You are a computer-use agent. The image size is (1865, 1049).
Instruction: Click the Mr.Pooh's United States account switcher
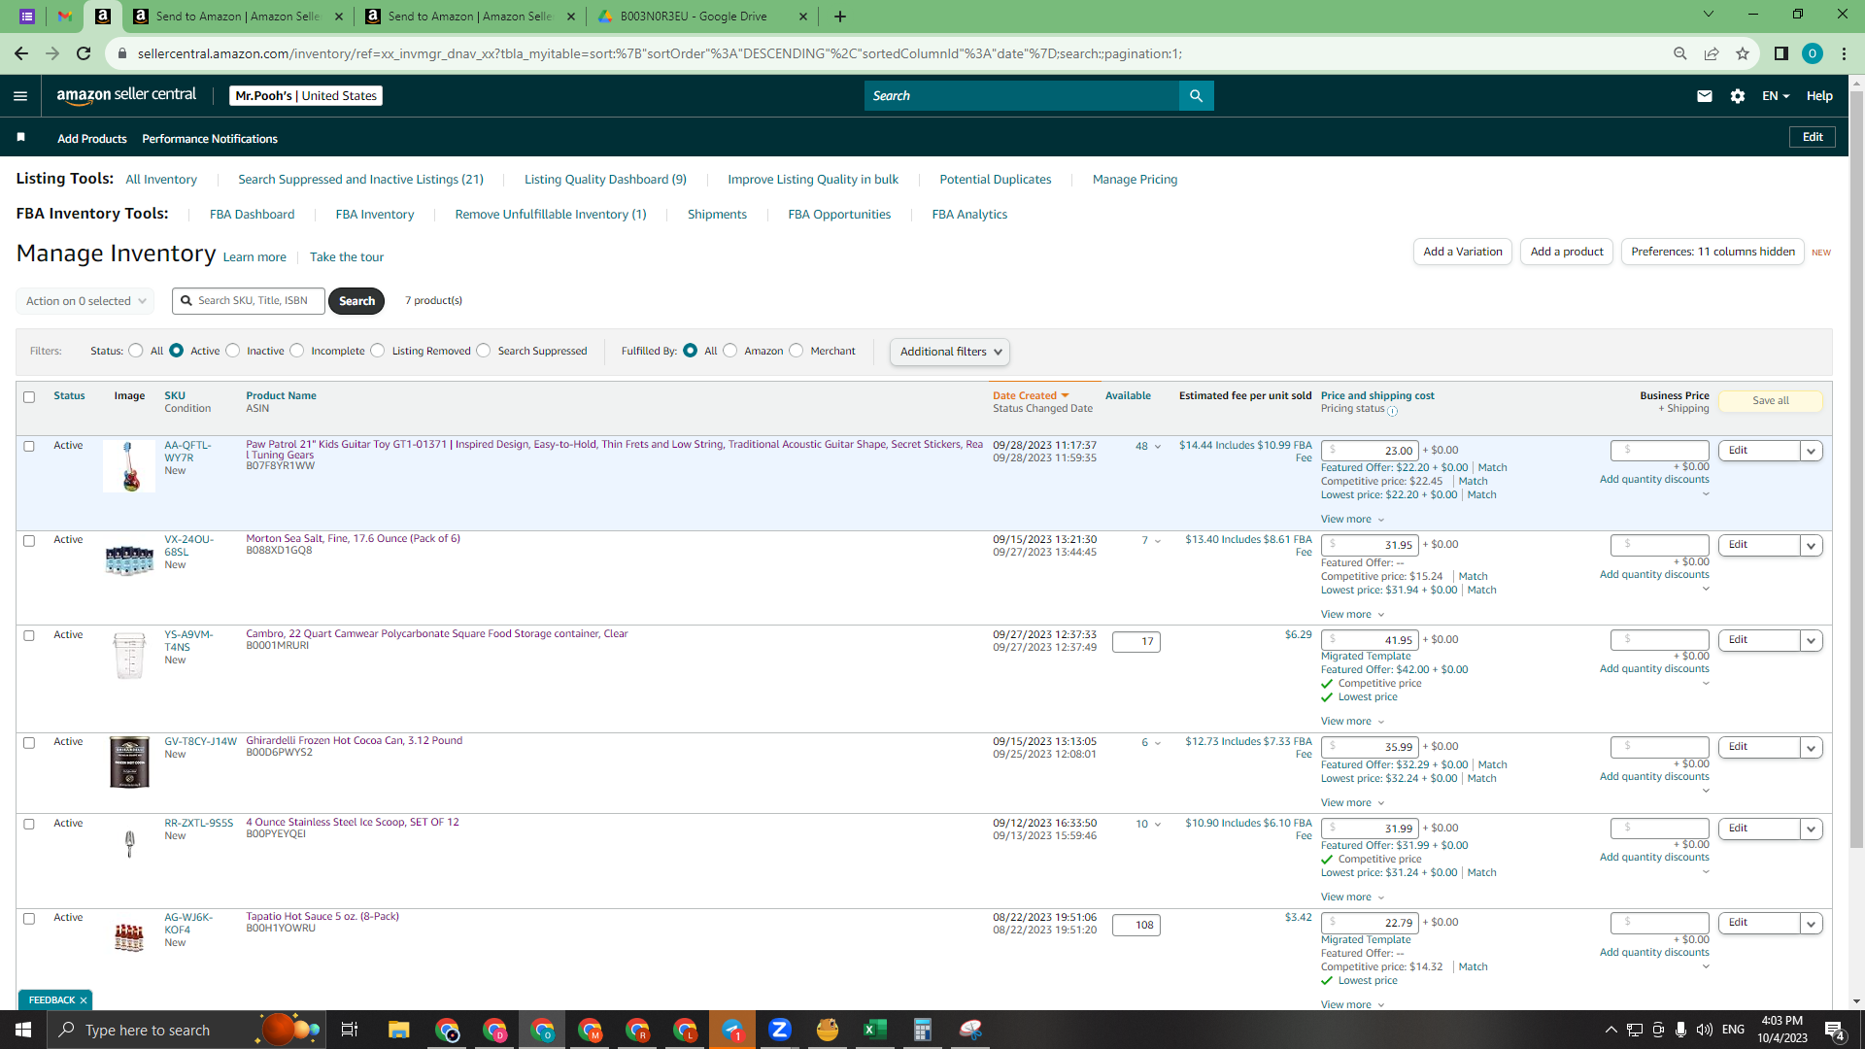pyautogui.click(x=306, y=96)
